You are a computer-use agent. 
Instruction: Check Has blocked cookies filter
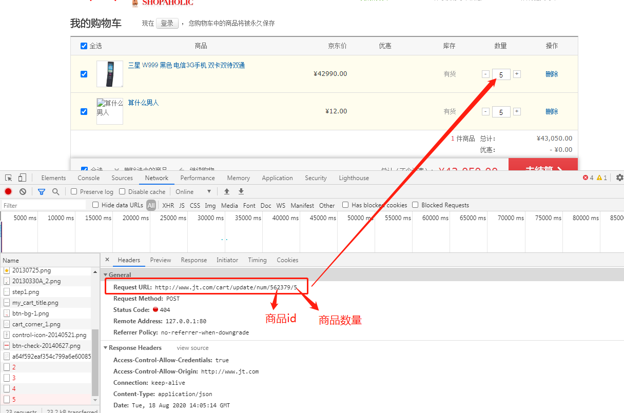tap(345, 205)
